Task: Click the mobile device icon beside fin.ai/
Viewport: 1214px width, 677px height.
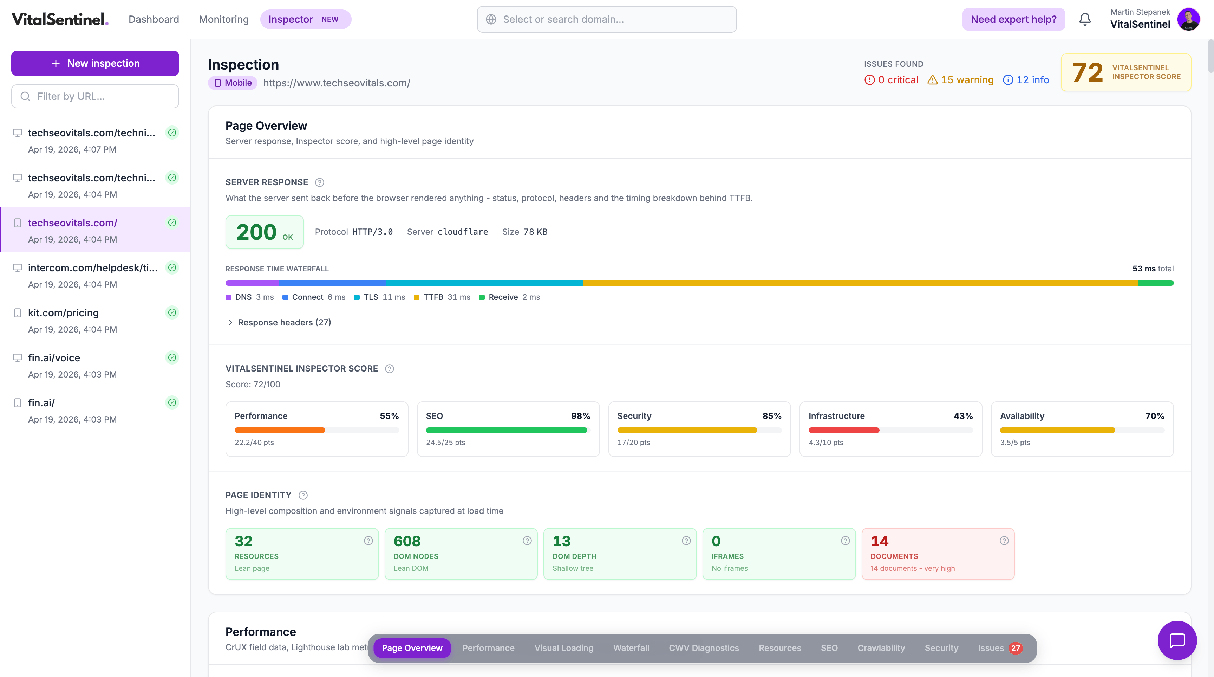Action: tap(18, 402)
